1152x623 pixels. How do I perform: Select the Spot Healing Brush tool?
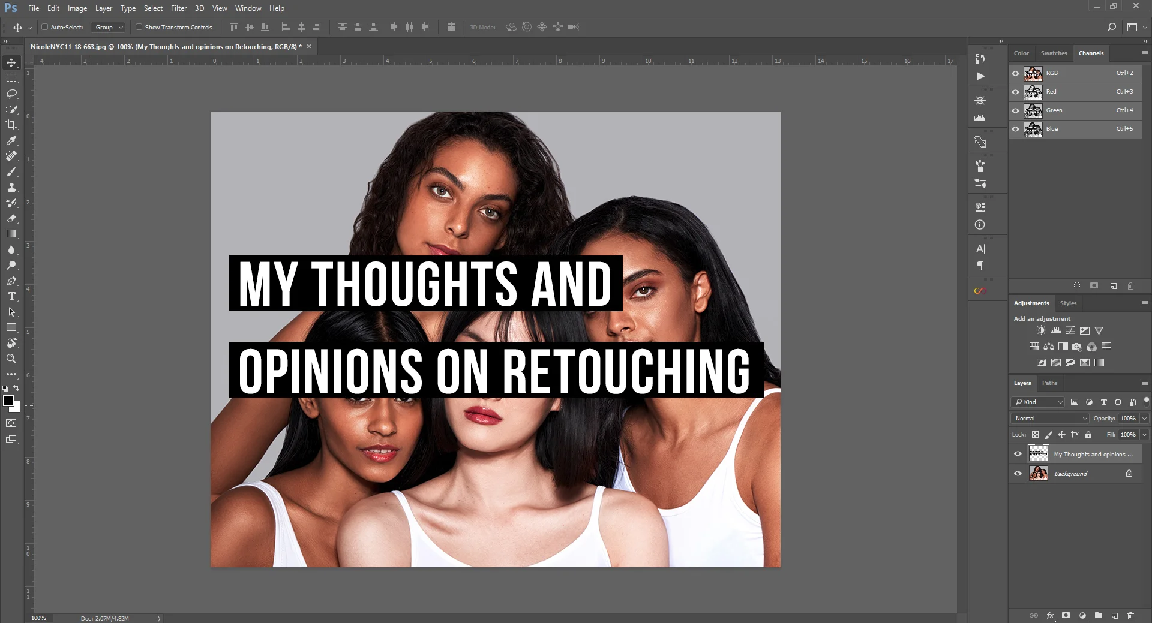pos(11,156)
